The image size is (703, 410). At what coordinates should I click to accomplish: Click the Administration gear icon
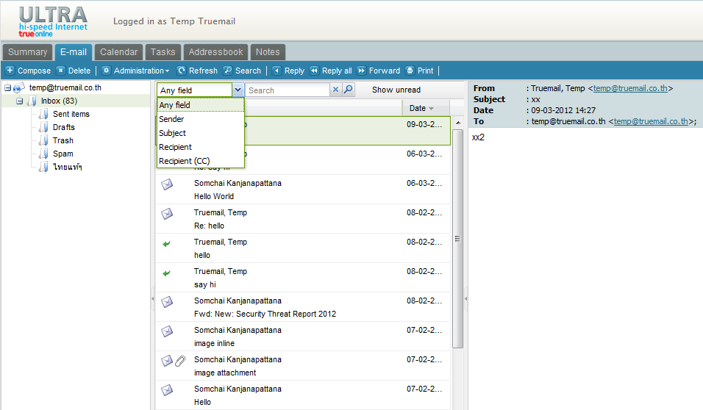pos(106,71)
